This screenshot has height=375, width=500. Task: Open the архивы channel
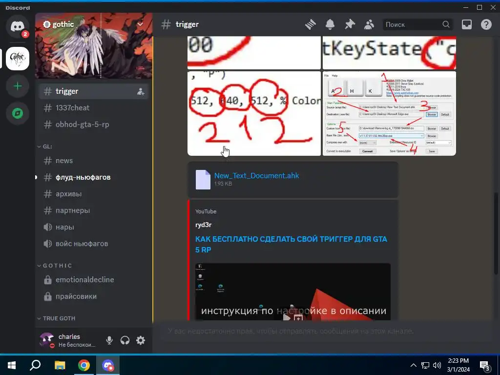point(94,194)
